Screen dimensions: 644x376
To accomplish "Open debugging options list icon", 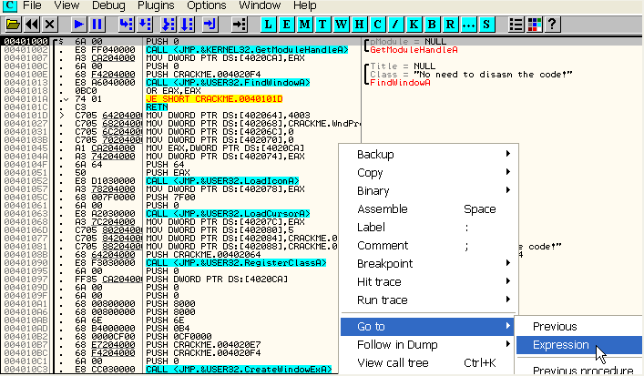I will click(516, 25).
